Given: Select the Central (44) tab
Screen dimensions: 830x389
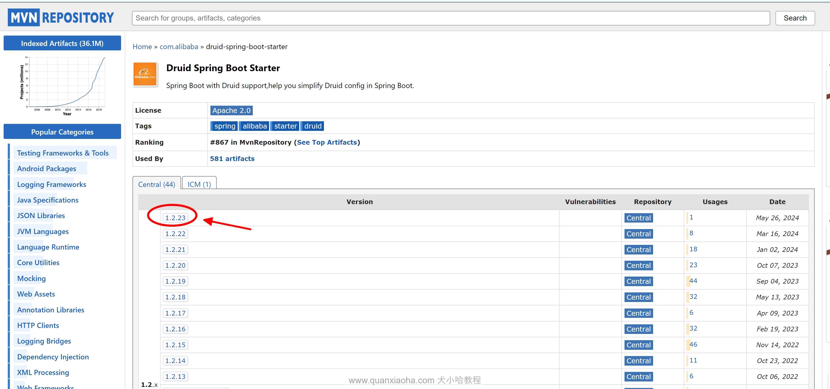Looking at the screenshot, I should coord(157,184).
